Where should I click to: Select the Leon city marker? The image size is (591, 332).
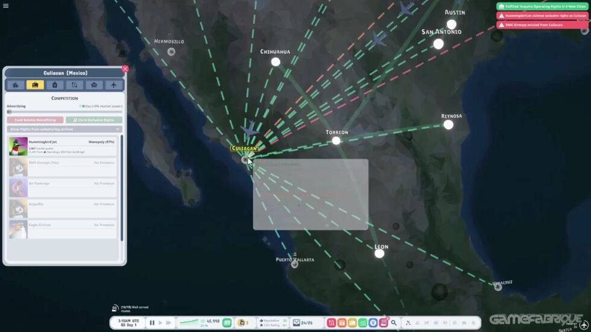coord(379,253)
